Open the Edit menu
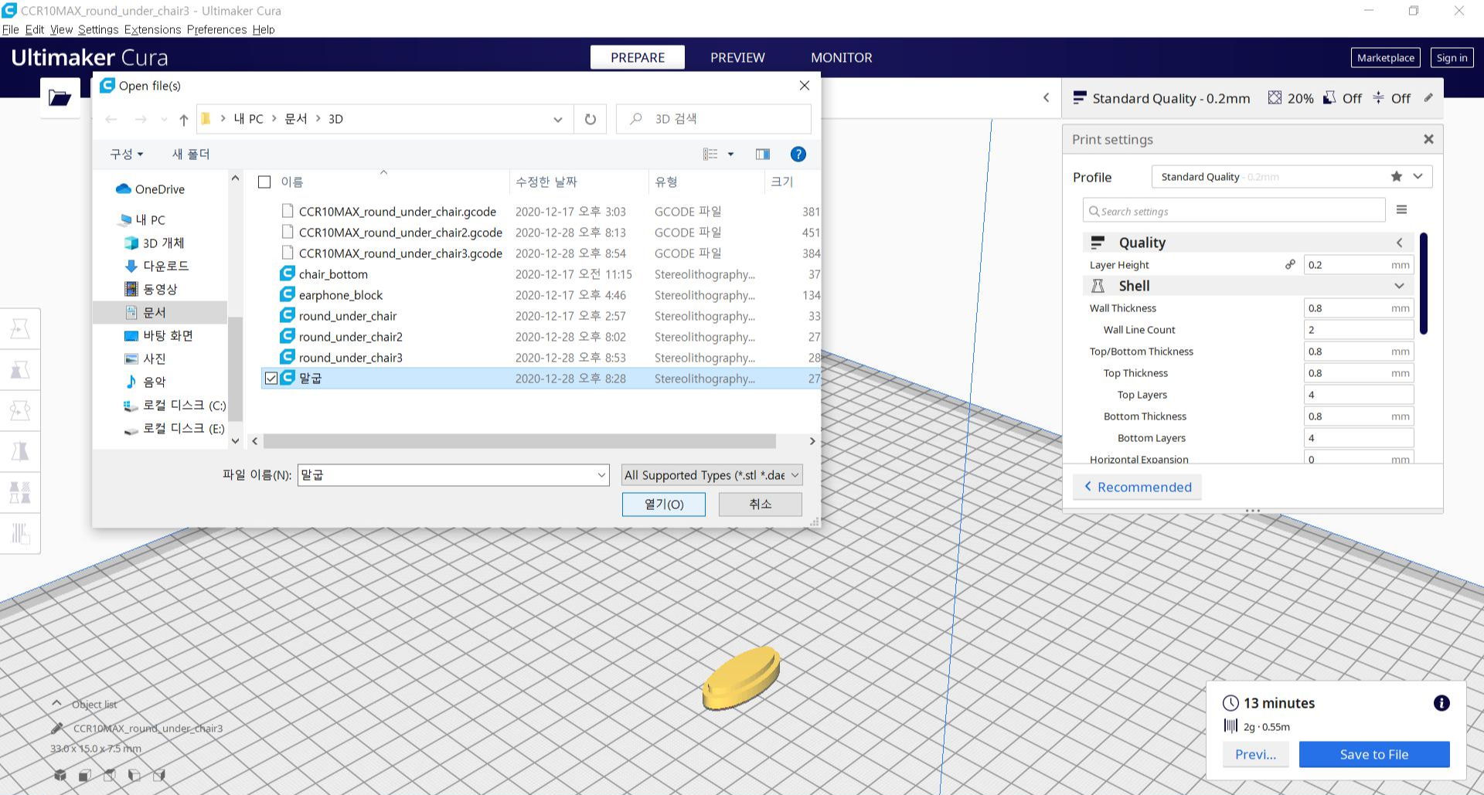 tap(35, 29)
